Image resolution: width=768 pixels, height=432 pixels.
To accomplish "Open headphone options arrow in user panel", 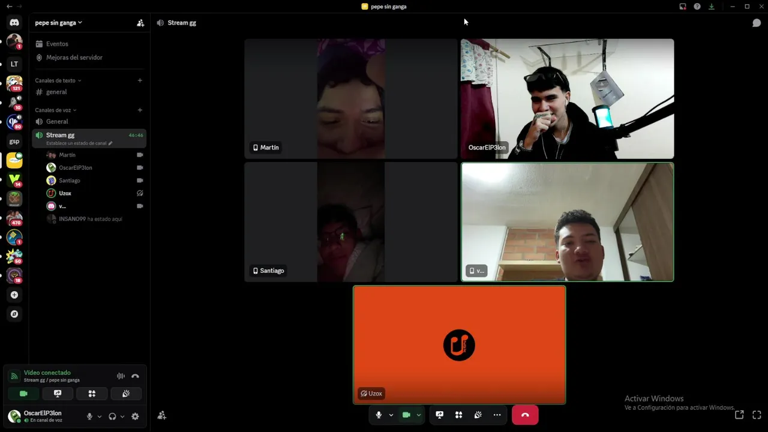I will tap(122, 416).
